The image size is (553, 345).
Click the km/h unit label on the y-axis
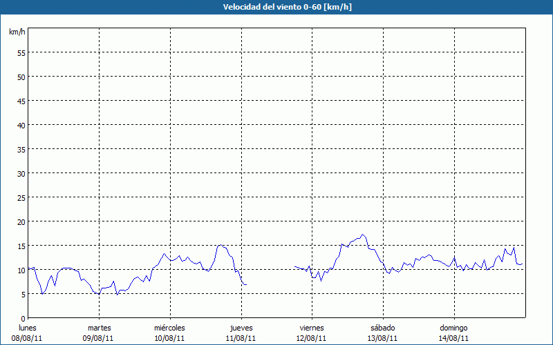pos(17,32)
